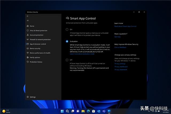Click the Device performance & health label
This screenshot has height=114, width=171.
point(40,53)
